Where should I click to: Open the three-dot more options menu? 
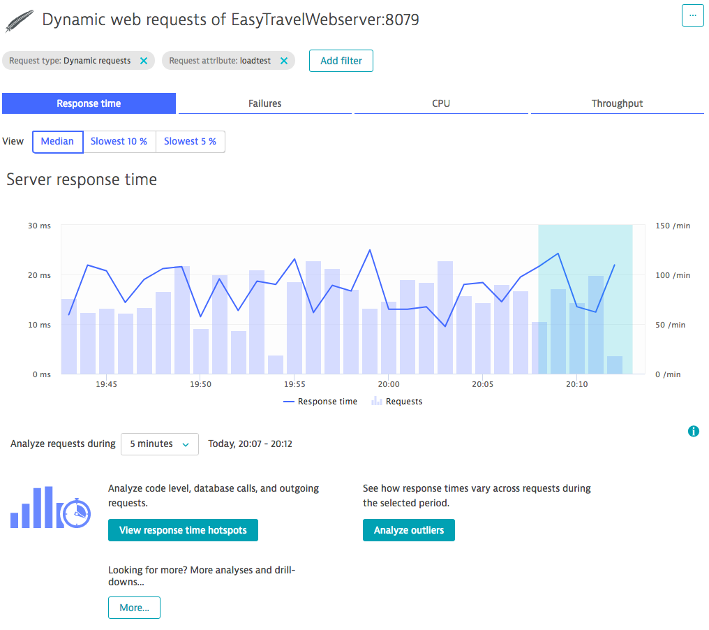click(692, 15)
